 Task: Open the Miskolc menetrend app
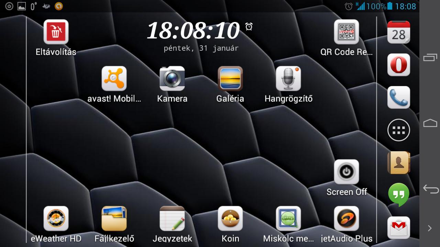[x=288, y=219]
